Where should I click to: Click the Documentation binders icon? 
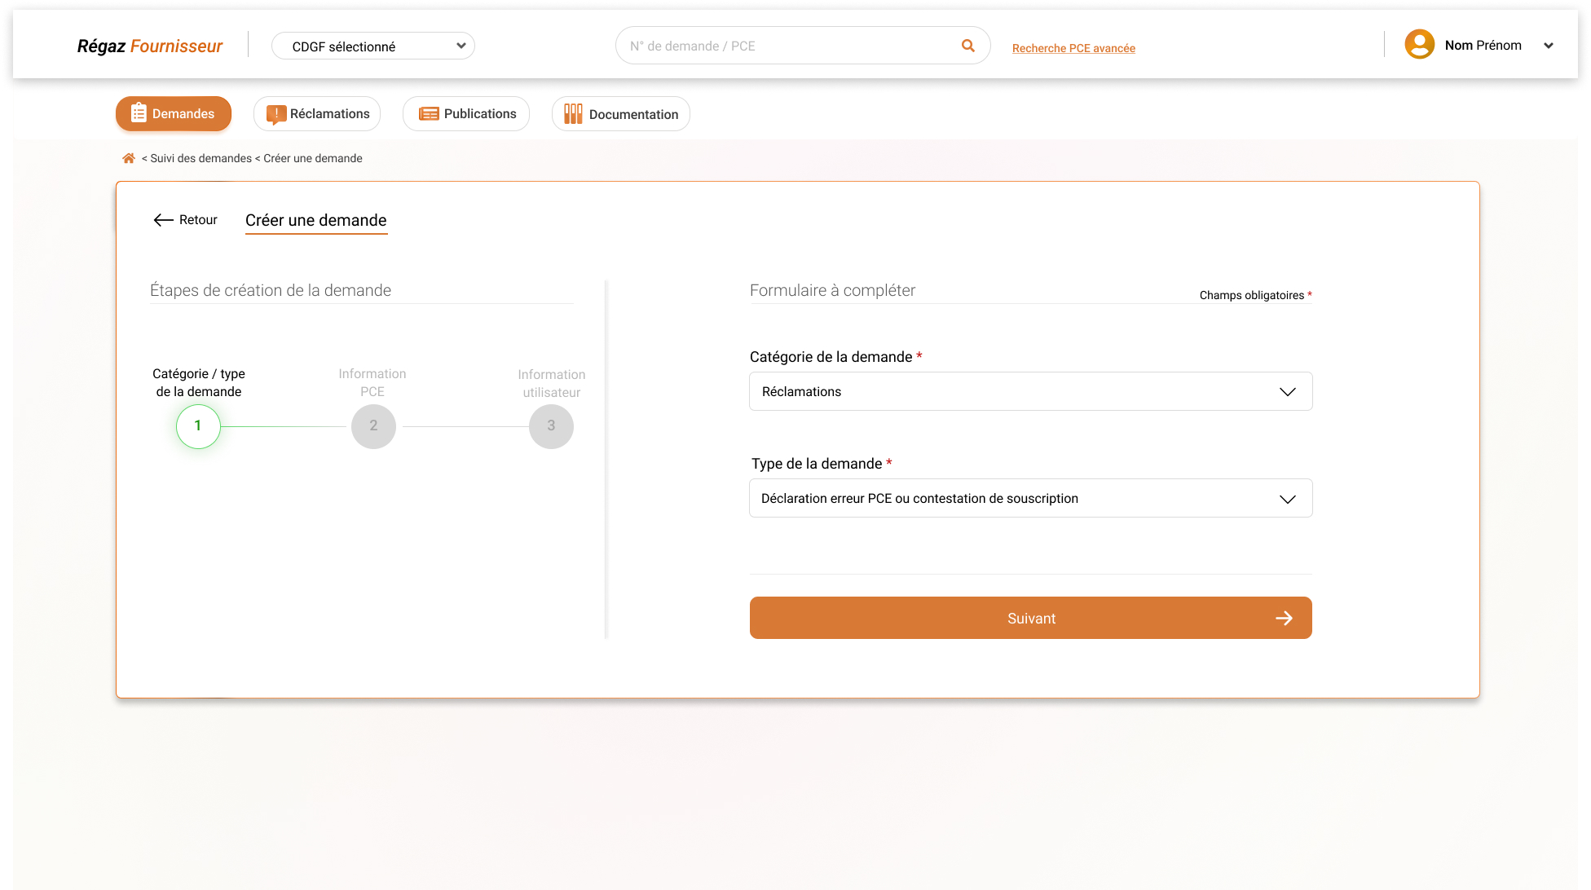(x=573, y=114)
